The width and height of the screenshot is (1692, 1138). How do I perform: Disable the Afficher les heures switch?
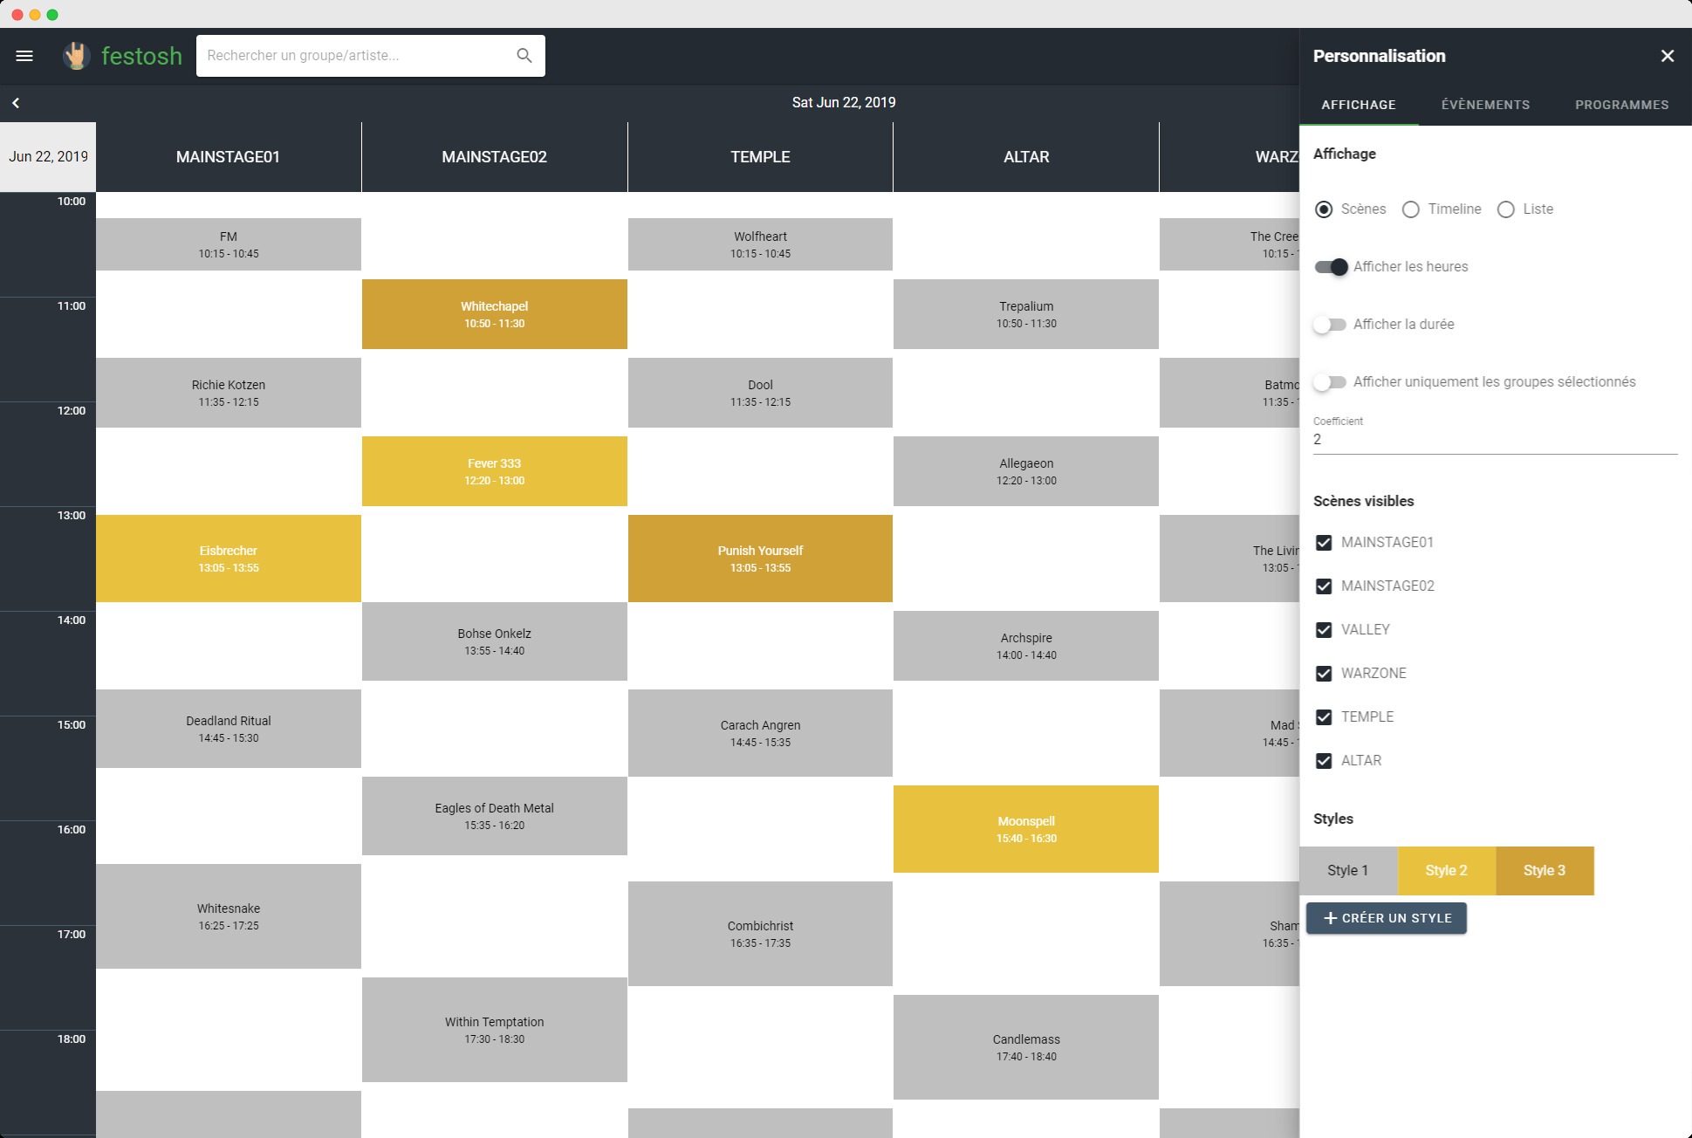click(1332, 267)
